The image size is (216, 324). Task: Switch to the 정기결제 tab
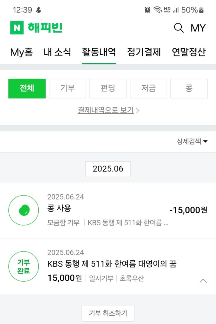click(x=144, y=52)
